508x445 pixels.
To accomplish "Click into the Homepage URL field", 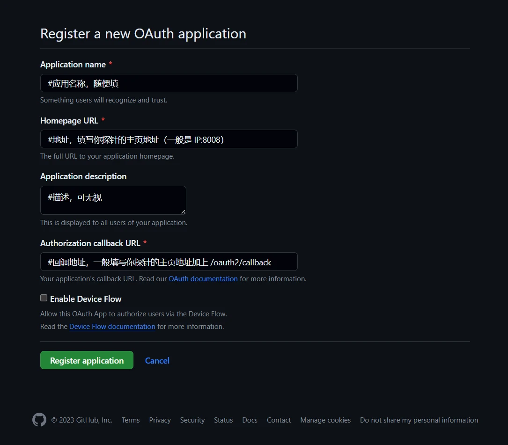I will tap(169, 139).
